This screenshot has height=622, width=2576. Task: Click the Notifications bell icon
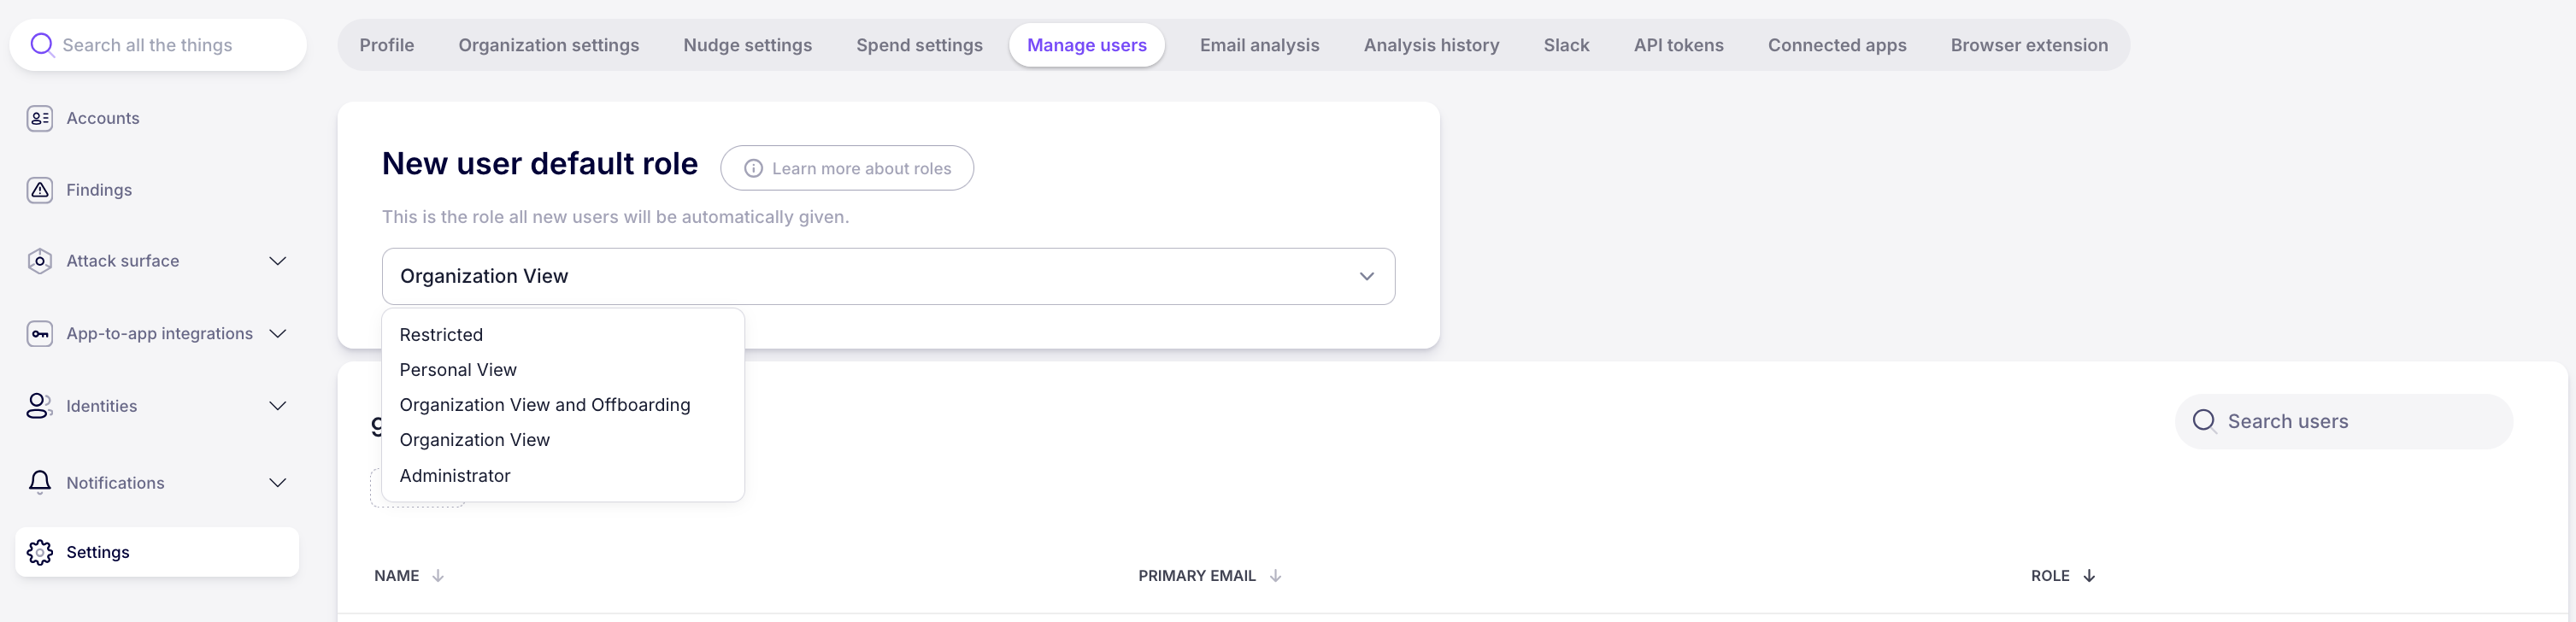(x=40, y=482)
